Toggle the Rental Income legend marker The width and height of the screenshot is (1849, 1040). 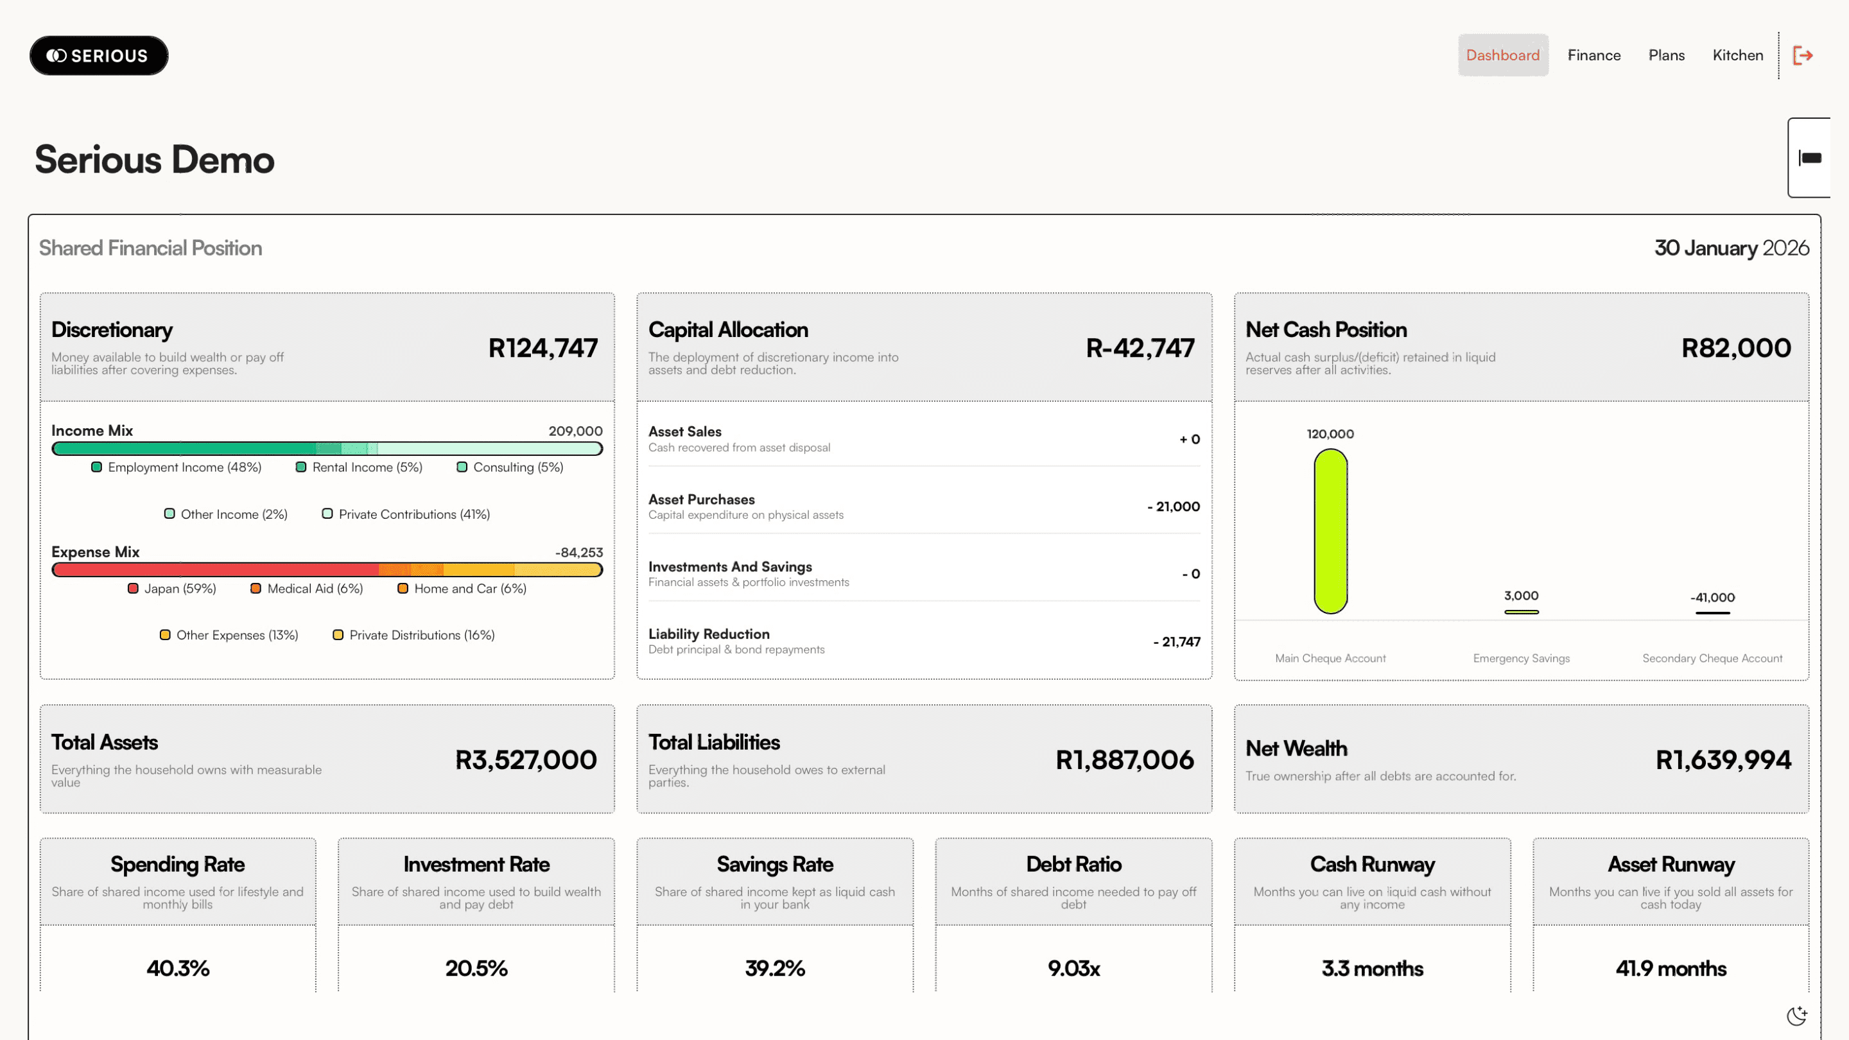(x=300, y=467)
